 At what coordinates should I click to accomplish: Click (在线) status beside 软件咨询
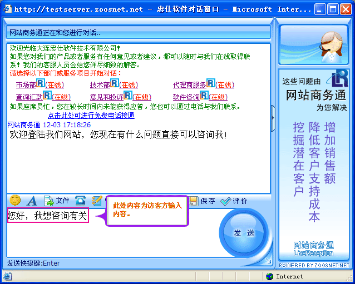(218, 97)
